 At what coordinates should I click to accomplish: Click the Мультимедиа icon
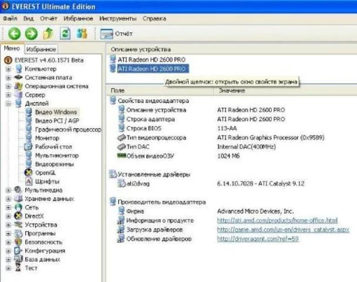pyautogui.click(x=18, y=190)
